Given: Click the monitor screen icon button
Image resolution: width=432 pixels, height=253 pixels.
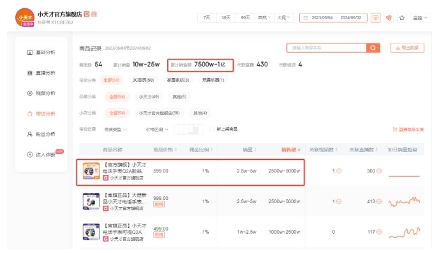Looking at the screenshot, I should tap(375, 18).
